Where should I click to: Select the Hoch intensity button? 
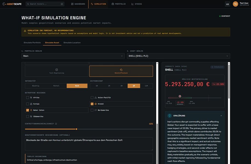(x=77, y=86)
